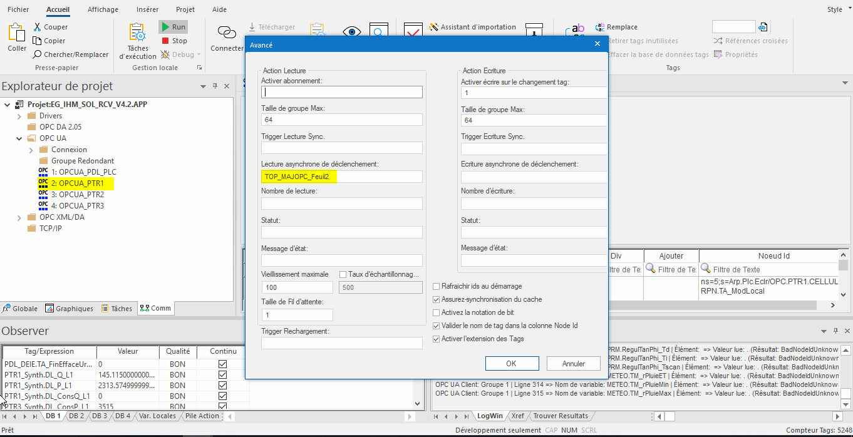Click the Activer abonnement input field
The width and height of the screenshot is (853, 437).
tap(341, 92)
